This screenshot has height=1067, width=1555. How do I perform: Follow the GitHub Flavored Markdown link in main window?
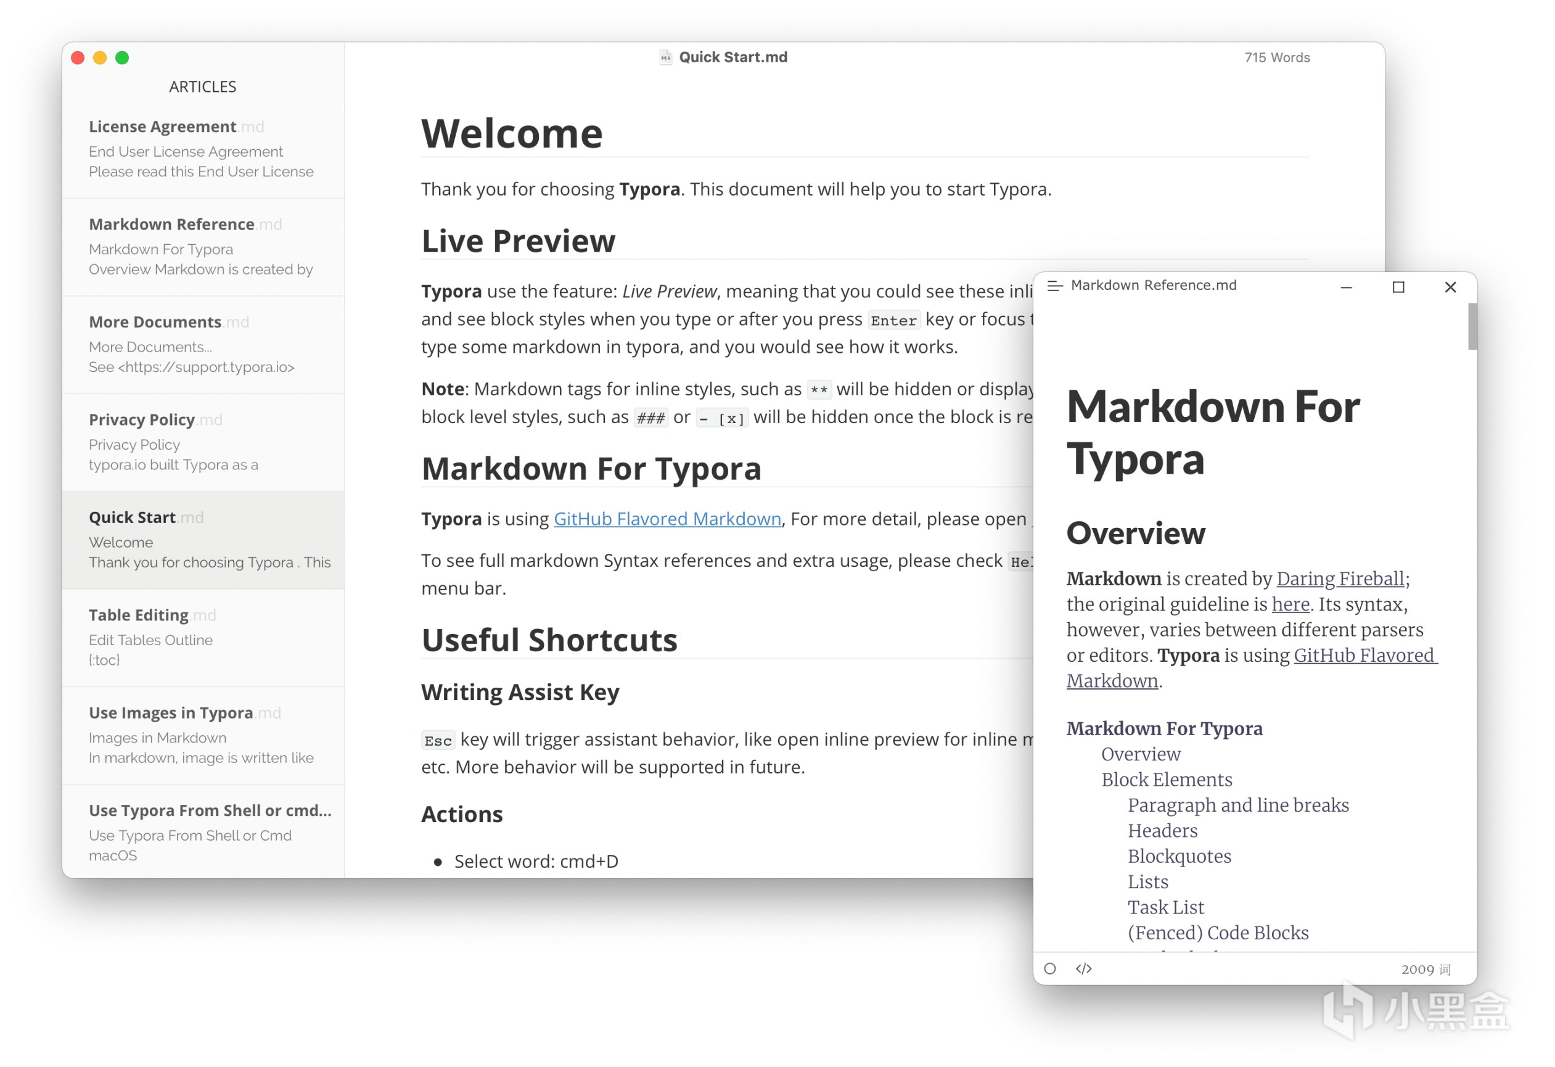pos(667,519)
